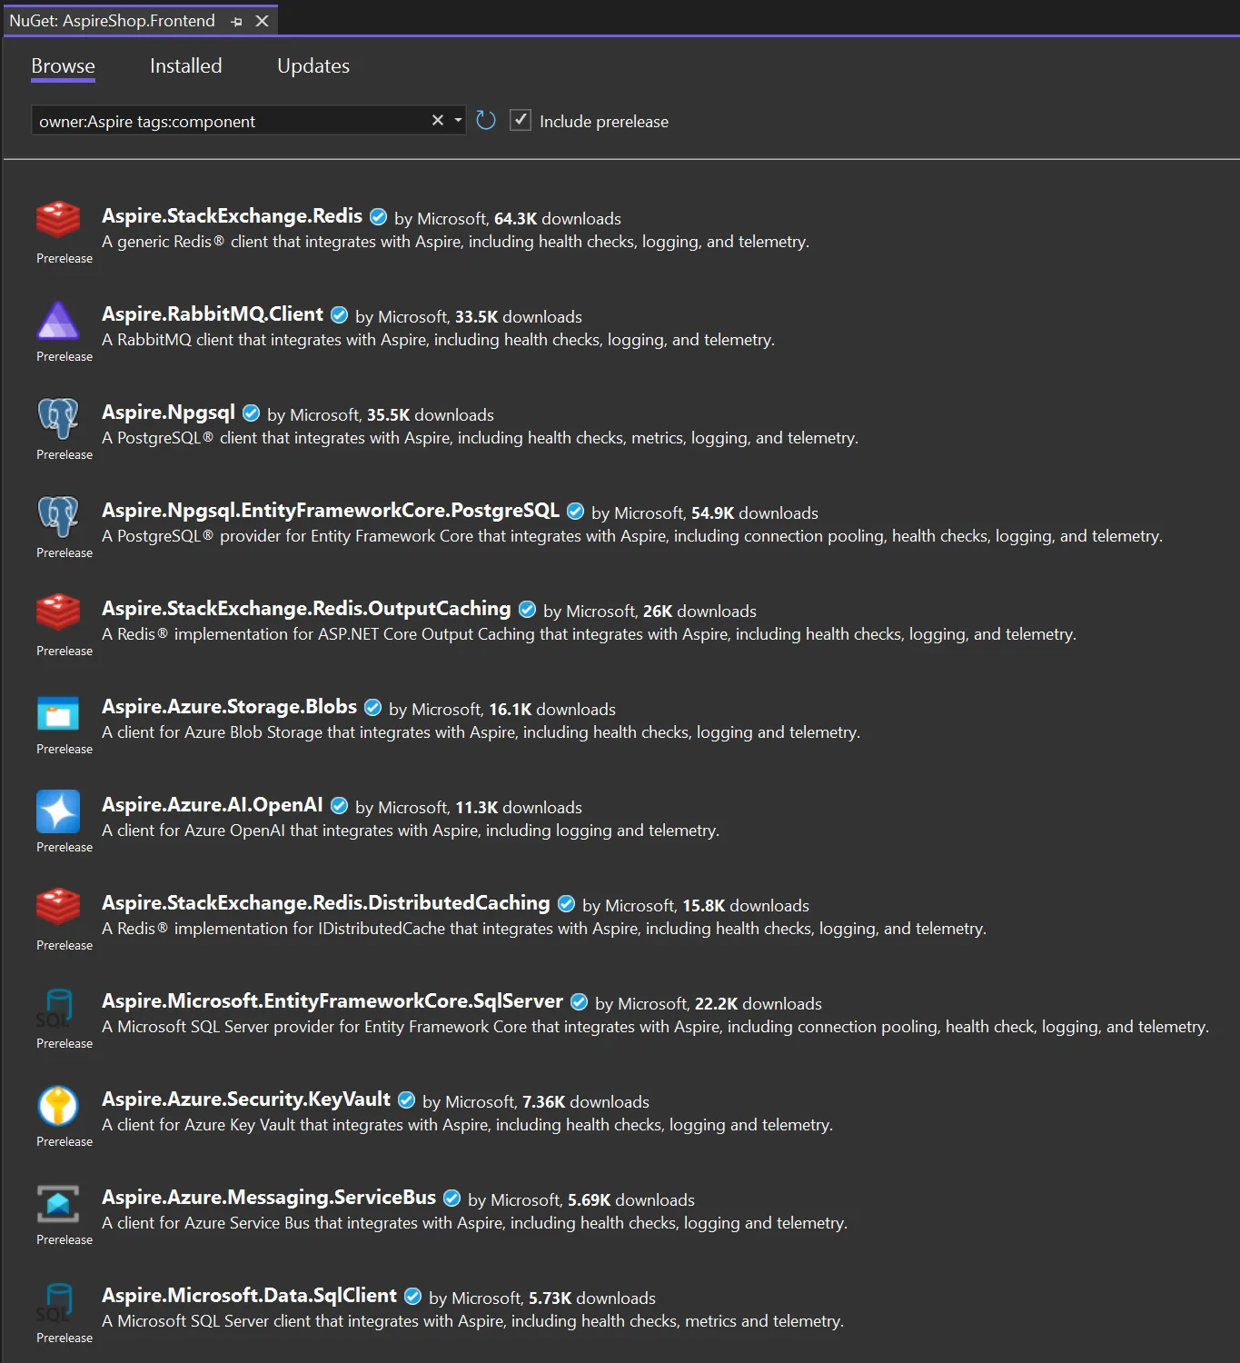The height and width of the screenshot is (1363, 1240).
Task: Open the search history dropdown arrow
Action: [x=457, y=120]
